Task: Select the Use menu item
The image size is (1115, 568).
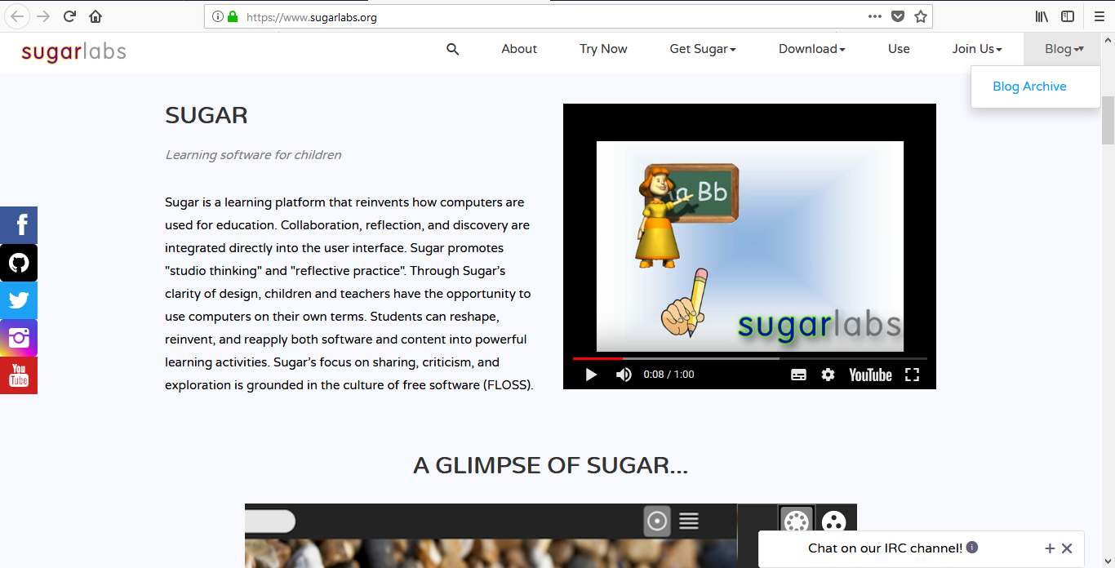Action: [x=898, y=49]
